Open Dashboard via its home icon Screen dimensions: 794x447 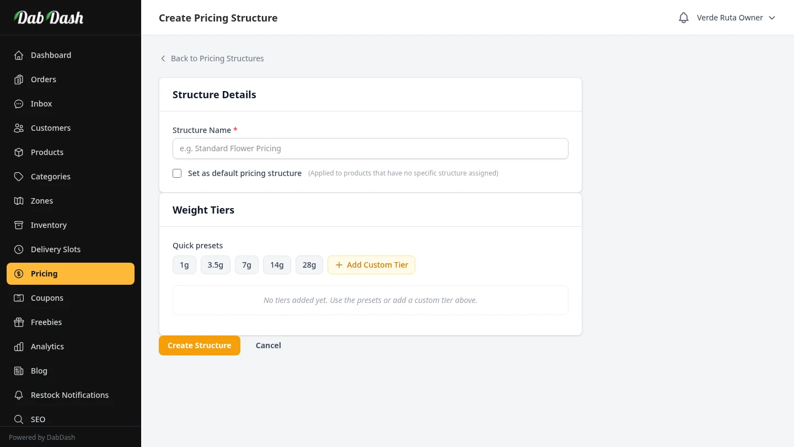coord(19,55)
